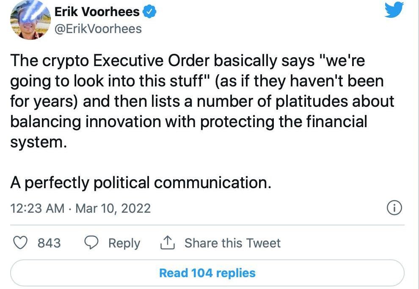
Task: Click the 843 likes count
Action: [49, 243]
